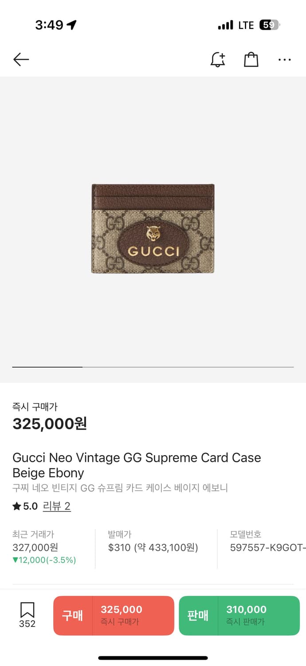The height and width of the screenshot is (666, 306).
Task: Select the Gucci Neo Vintage product title
Action: [x=137, y=465]
